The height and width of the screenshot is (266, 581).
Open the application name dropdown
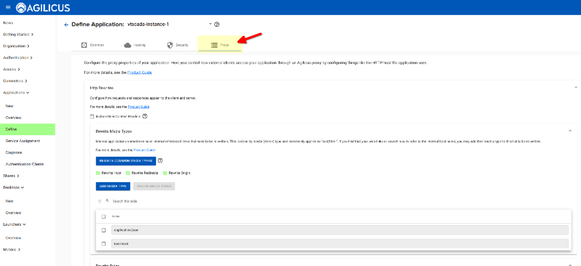pos(210,24)
